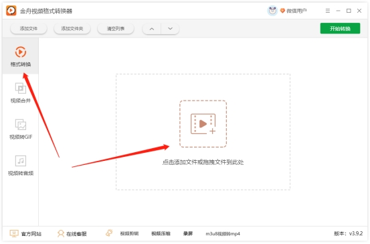The image size is (370, 244).
Task: Click the 点击添加文件或拖拽文件到此处 text
Action: point(203,162)
